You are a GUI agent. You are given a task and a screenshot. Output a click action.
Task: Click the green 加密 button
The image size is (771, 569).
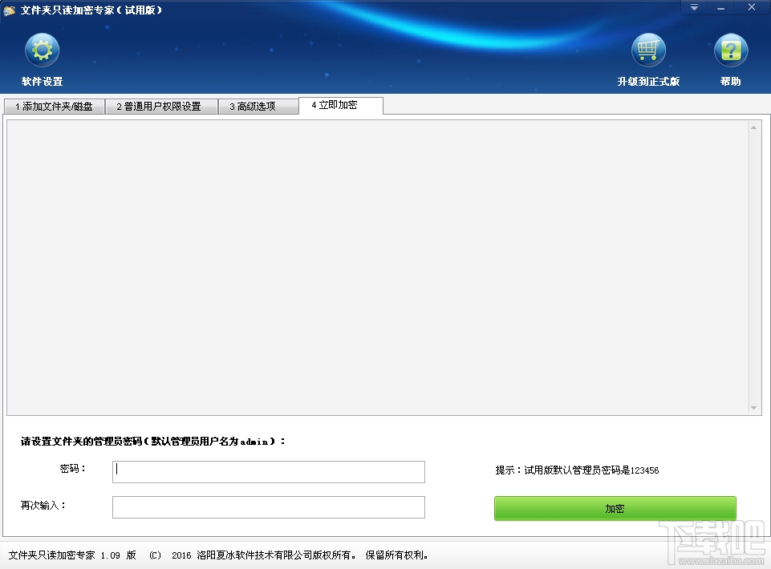tap(615, 507)
